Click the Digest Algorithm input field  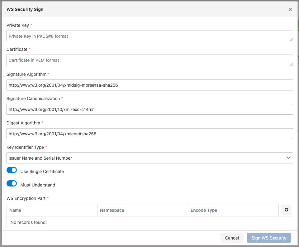click(x=149, y=133)
